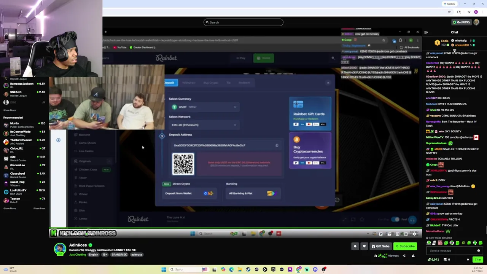The height and width of the screenshot is (274, 487).
Task: Open Steam from the taskbar
Action: click(248, 269)
